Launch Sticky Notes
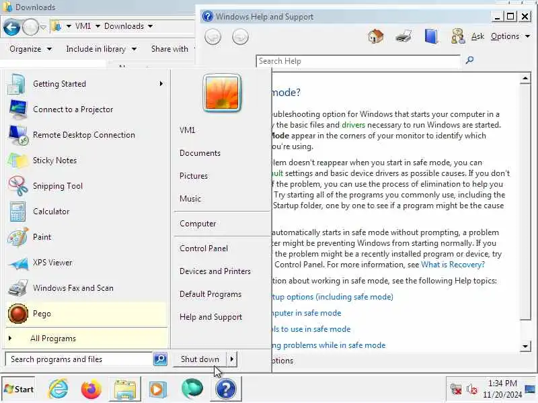 (86, 161)
